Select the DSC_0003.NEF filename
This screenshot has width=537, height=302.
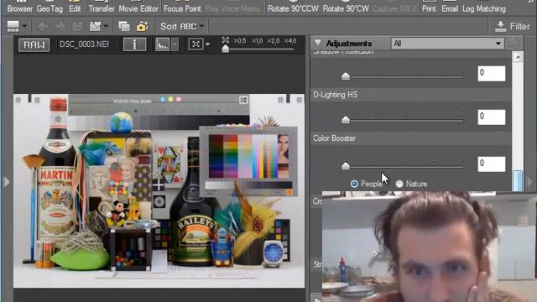84,44
